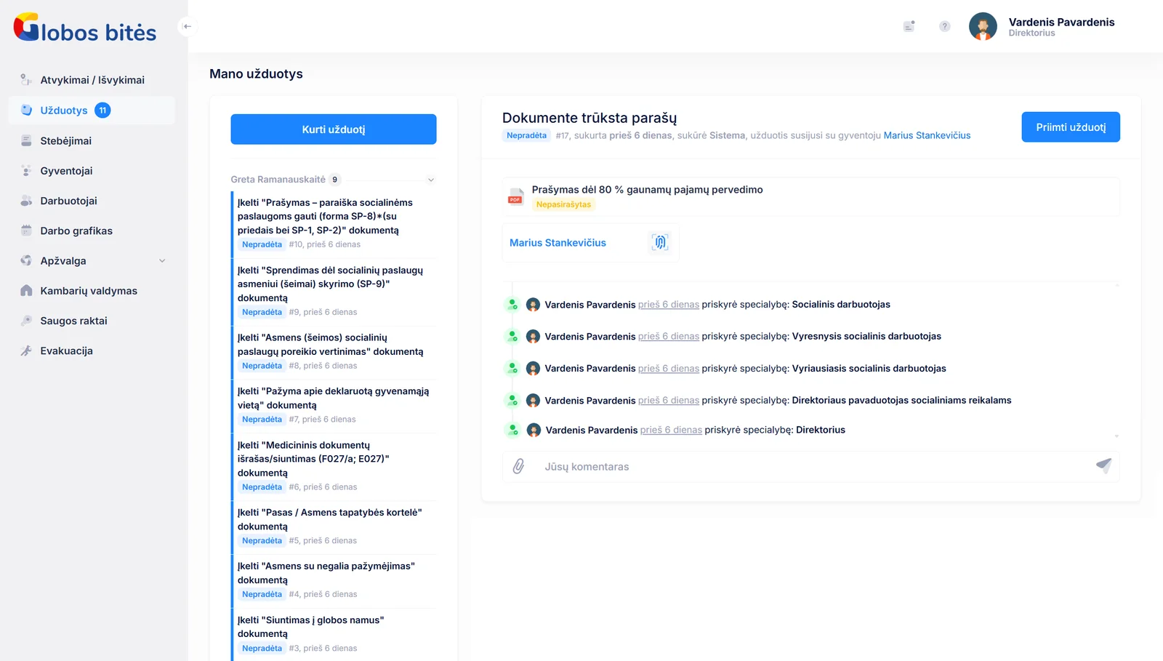
Task: Click the Atvykimai / Išvykimai sidebar icon
Action: 26,80
